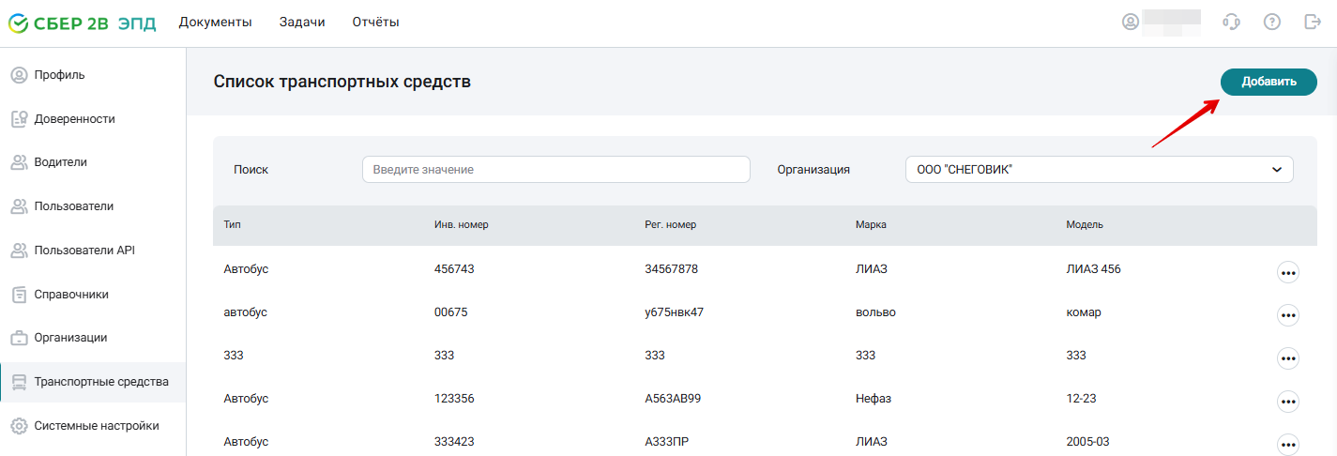Open the user account avatar icon
Viewport: 1337px width, 456px height.
[1131, 22]
